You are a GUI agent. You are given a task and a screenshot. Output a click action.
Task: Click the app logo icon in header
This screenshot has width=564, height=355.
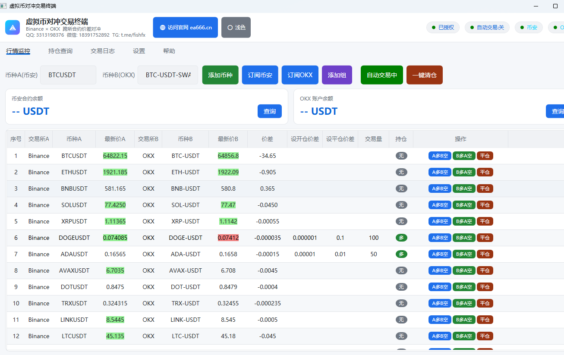(x=13, y=27)
